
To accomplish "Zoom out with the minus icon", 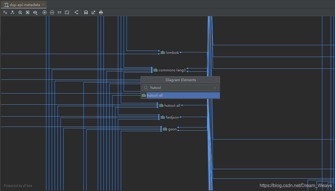I will [x=52, y=12].
